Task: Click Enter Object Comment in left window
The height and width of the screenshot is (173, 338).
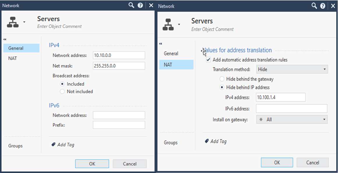Action: click(x=59, y=26)
